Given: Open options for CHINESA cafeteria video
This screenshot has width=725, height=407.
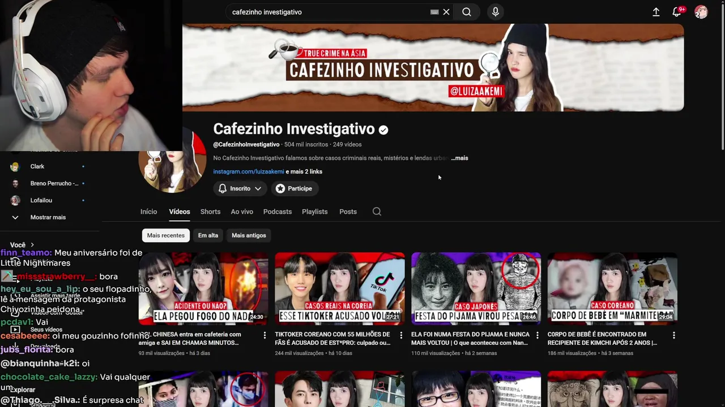Looking at the screenshot, I should (265, 335).
